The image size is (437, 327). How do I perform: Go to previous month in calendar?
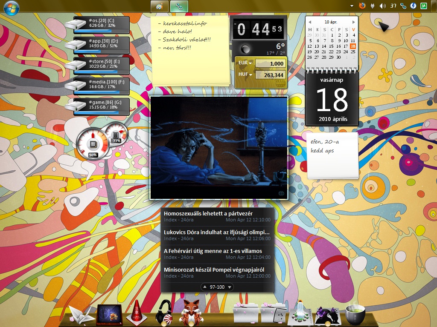tap(310, 22)
